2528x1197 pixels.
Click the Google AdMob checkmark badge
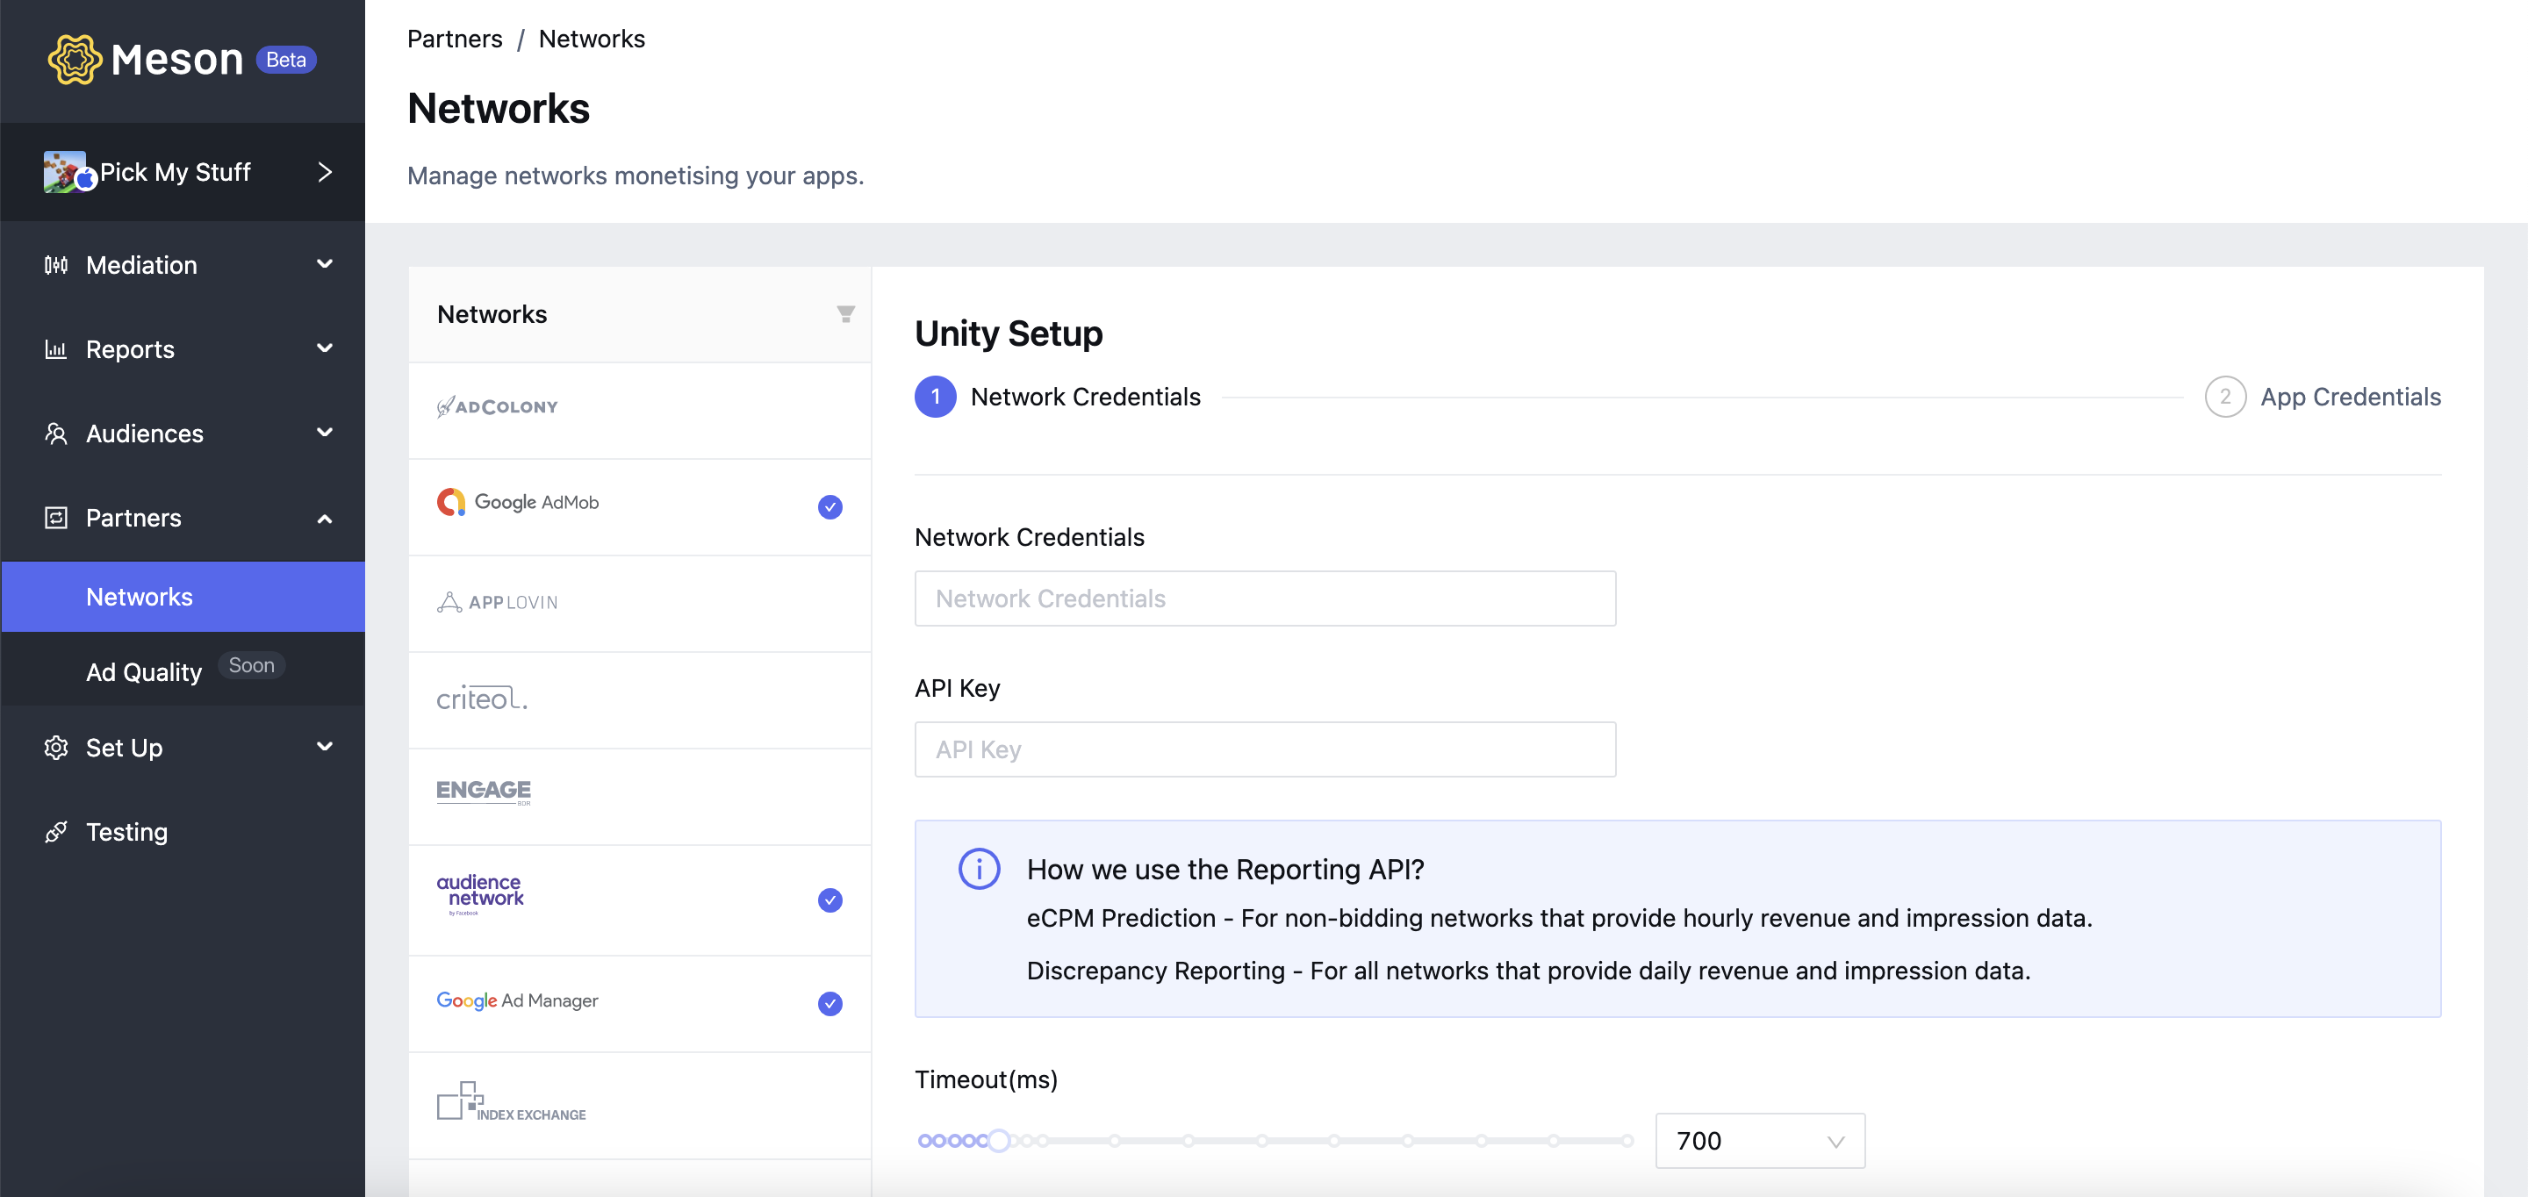[830, 507]
